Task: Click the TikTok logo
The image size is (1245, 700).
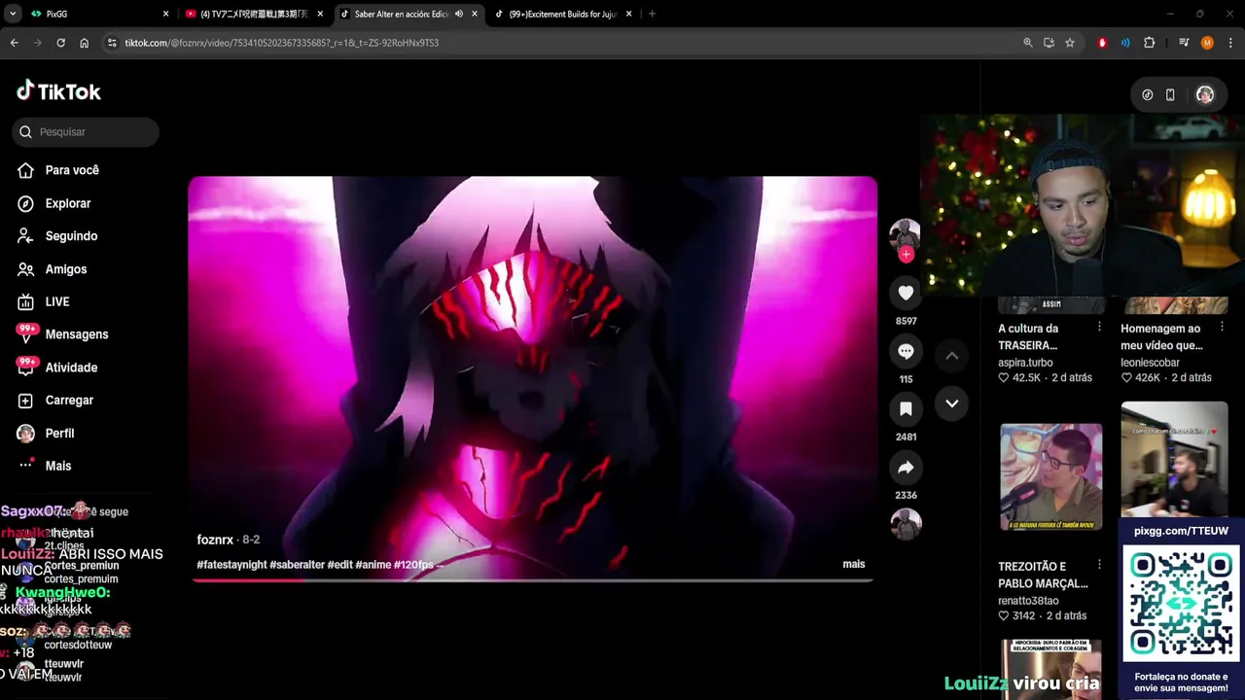Action: click(x=58, y=91)
